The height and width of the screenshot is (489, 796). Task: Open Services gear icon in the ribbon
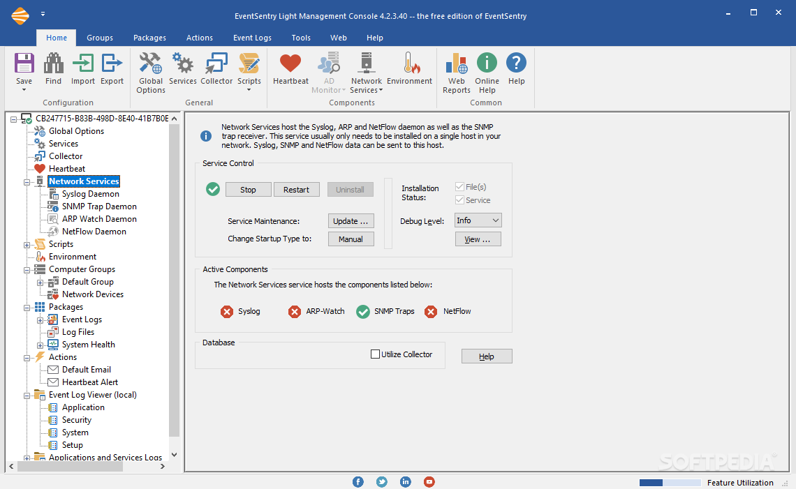pyautogui.click(x=183, y=63)
